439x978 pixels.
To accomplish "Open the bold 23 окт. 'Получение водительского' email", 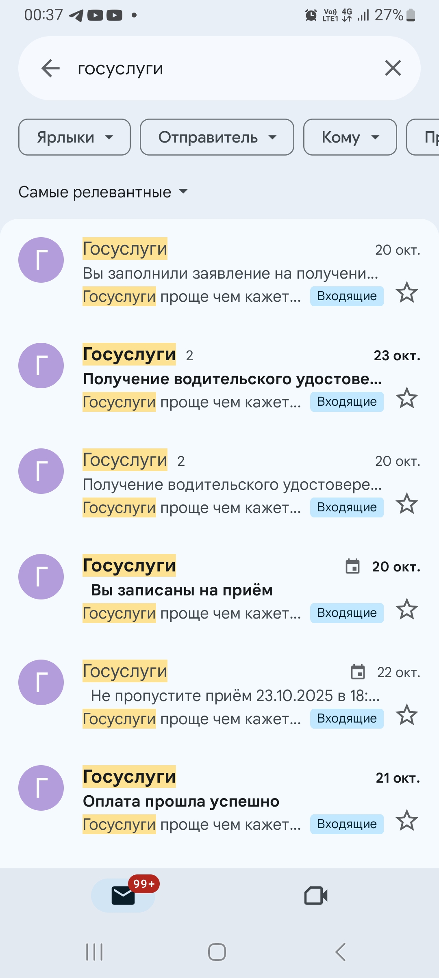I will coord(232,379).
